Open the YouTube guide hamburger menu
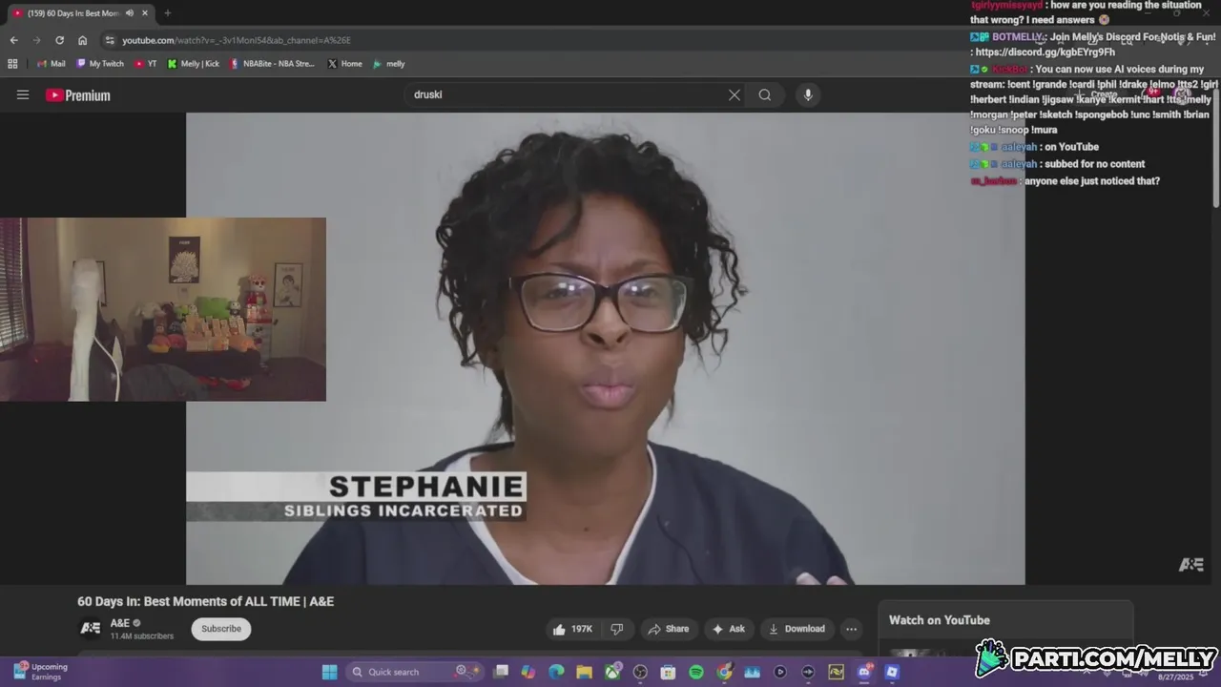 [23, 94]
